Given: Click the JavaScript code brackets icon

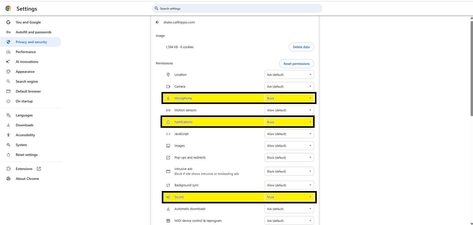Looking at the screenshot, I should click(x=168, y=134).
